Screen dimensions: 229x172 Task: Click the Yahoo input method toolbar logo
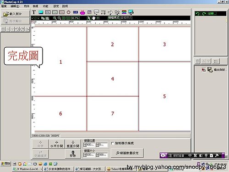pos(164,155)
